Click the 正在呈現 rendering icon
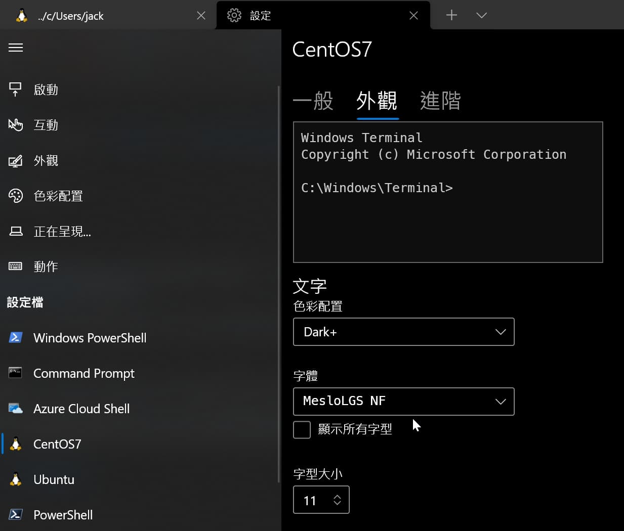This screenshot has width=624, height=531. click(16, 231)
